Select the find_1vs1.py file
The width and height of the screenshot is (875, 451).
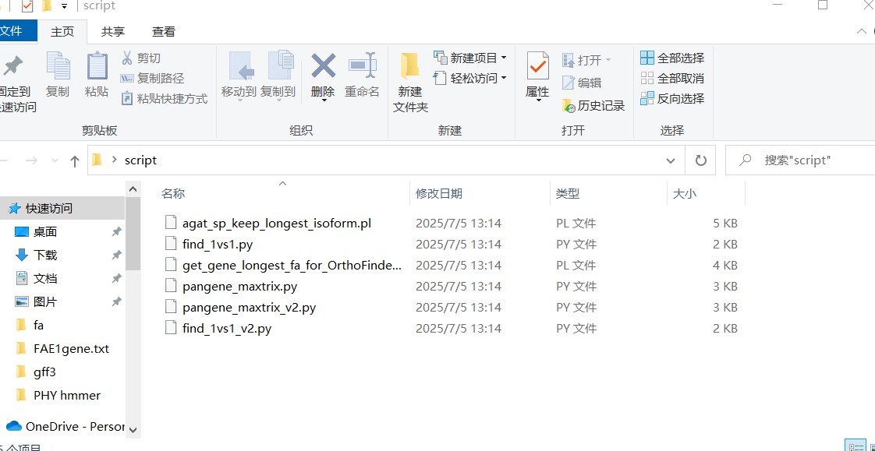point(217,244)
